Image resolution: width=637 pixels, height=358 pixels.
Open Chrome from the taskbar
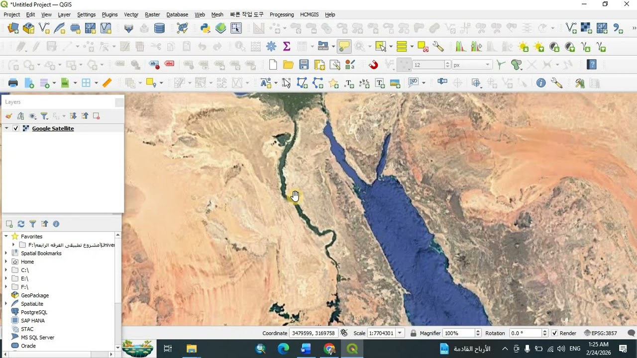[329, 349]
